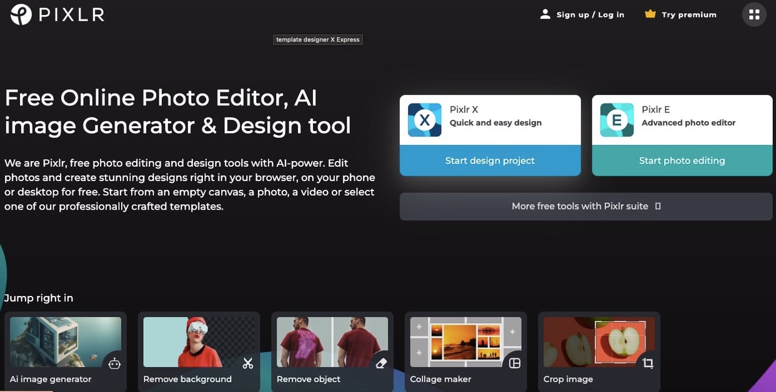
Task: Click the scissors icon on Remove background
Action: [x=248, y=363]
